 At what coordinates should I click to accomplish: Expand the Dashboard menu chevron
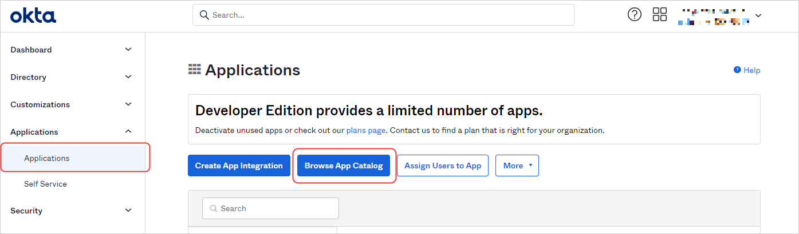point(128,50)
